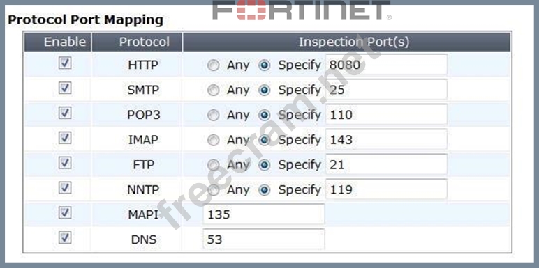Focus the DNS port field showing 53
Viewport: 539px width, 268px height.
pos(264,239)
